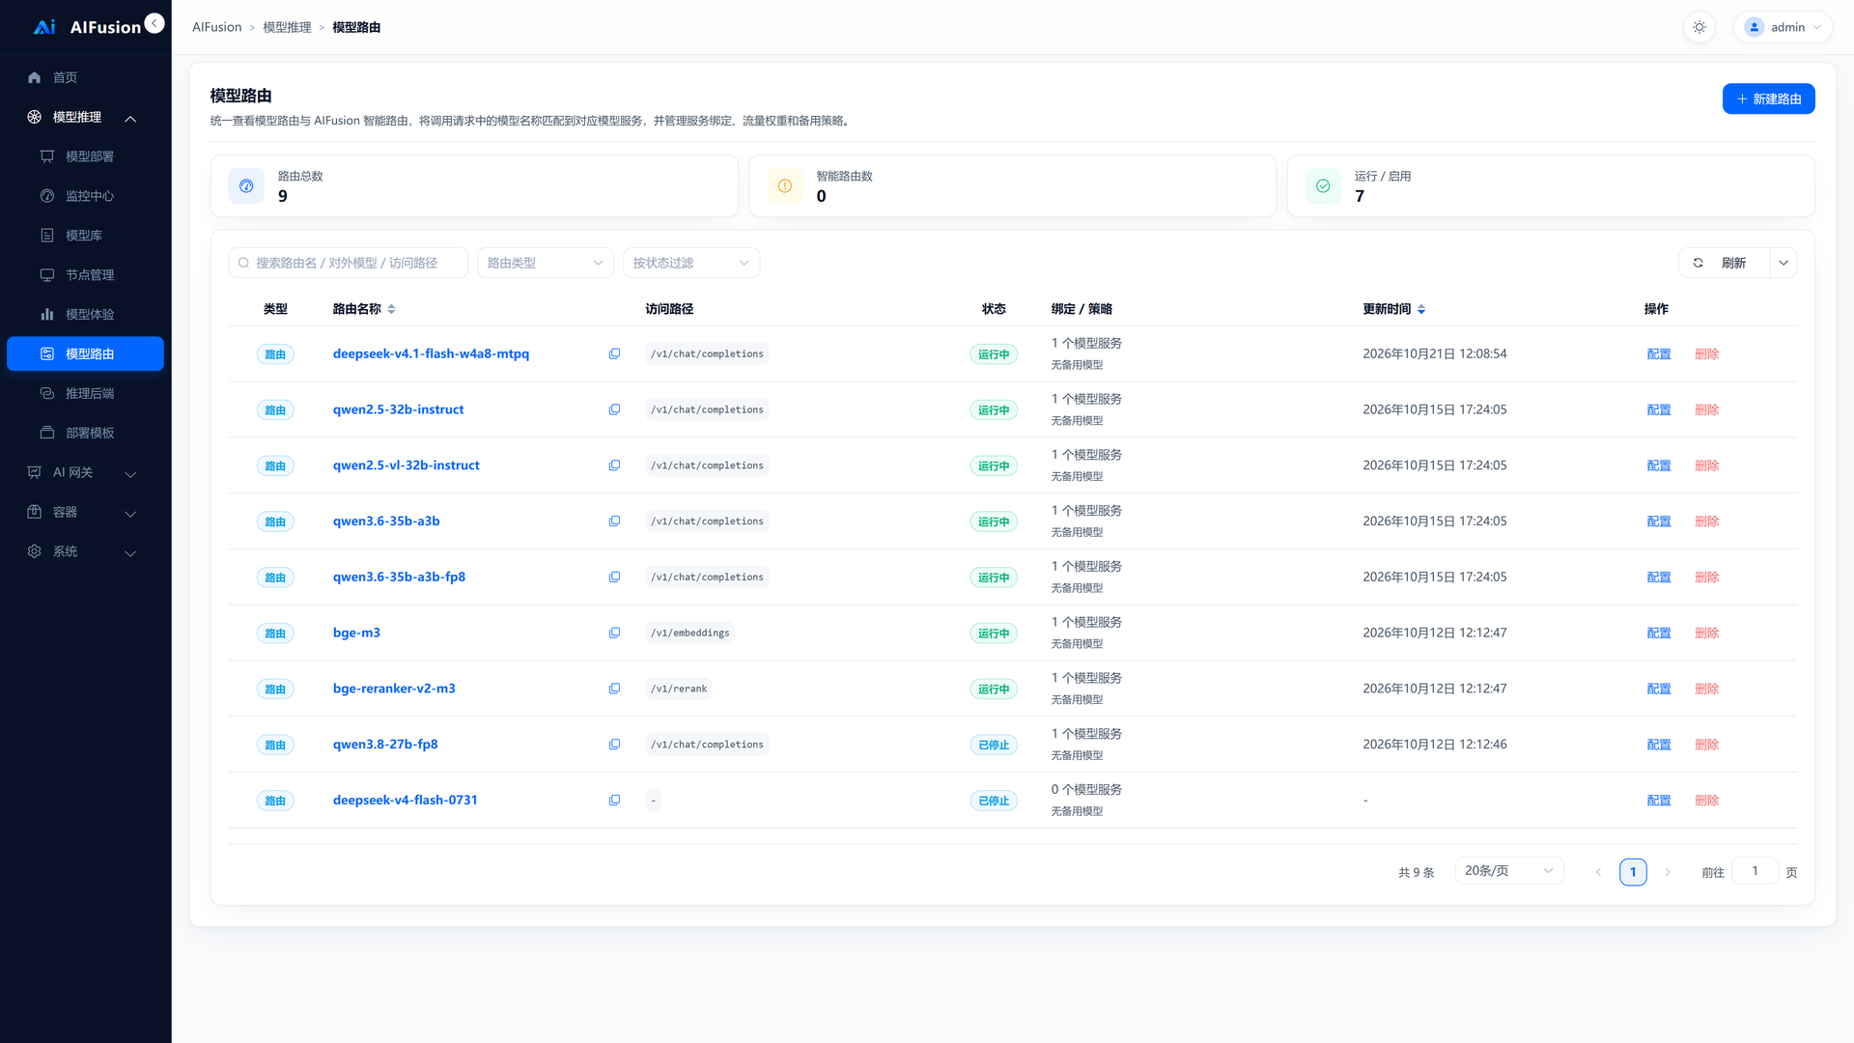The width and height of the screenshot is (1854, 1043).
Task: Sort by update time column arrows
Action: [x=1421, y=309]
